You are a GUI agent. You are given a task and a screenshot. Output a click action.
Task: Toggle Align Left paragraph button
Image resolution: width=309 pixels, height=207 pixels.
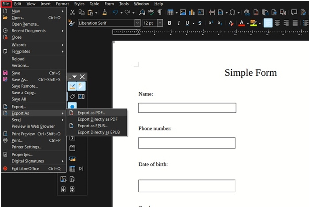[x=268, y=23]
